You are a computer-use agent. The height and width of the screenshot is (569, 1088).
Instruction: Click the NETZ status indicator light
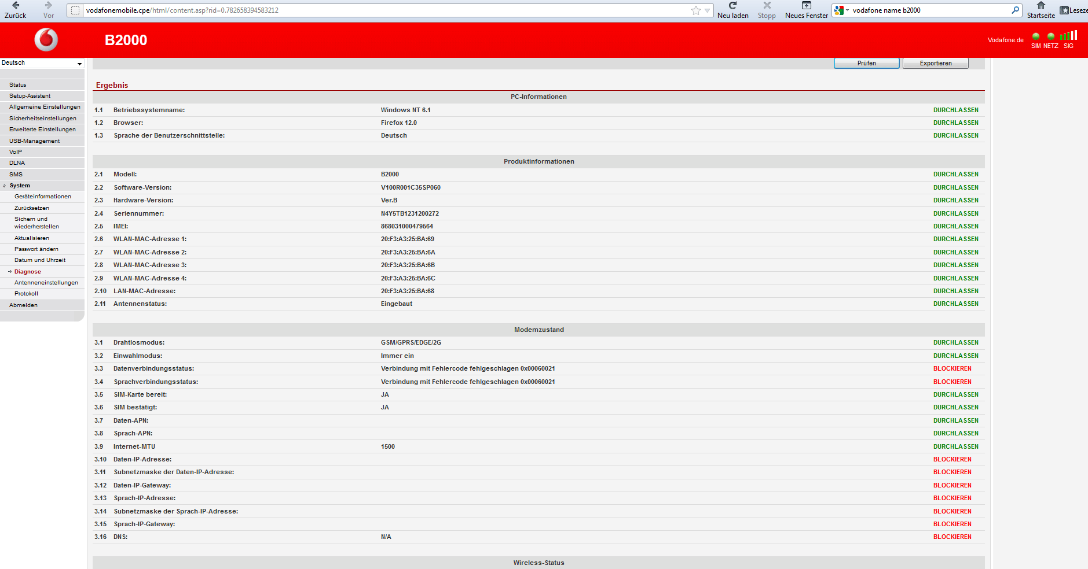1051,36
